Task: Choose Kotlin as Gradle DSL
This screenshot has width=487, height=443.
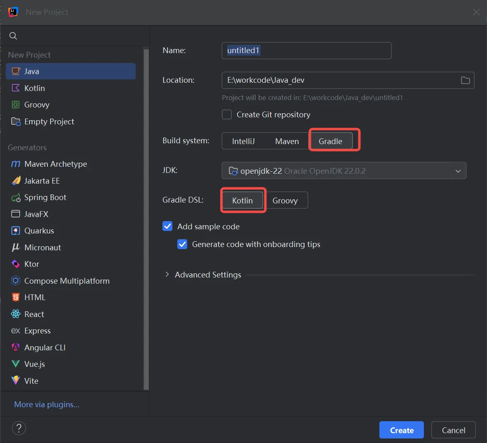Action: [242, 201]
